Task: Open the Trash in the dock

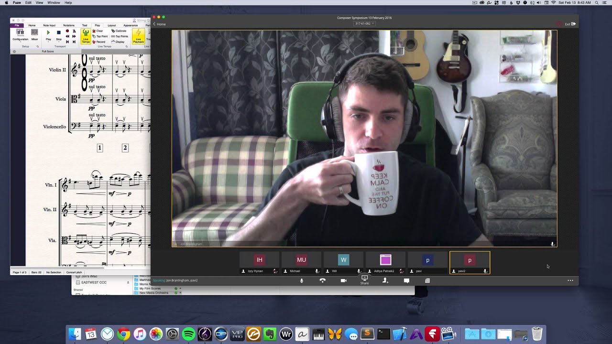Action: (537, 333)
